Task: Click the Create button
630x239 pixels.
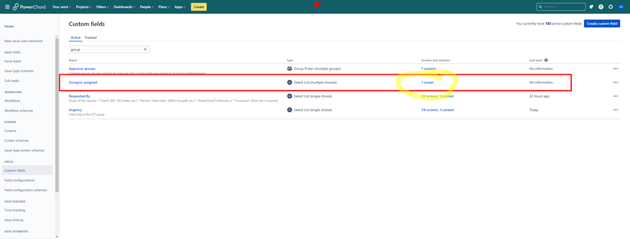Action: [x=198, y=7]
